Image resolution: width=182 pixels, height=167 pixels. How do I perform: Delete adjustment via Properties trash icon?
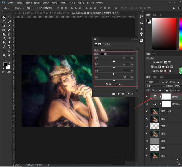tap(132, 93)
